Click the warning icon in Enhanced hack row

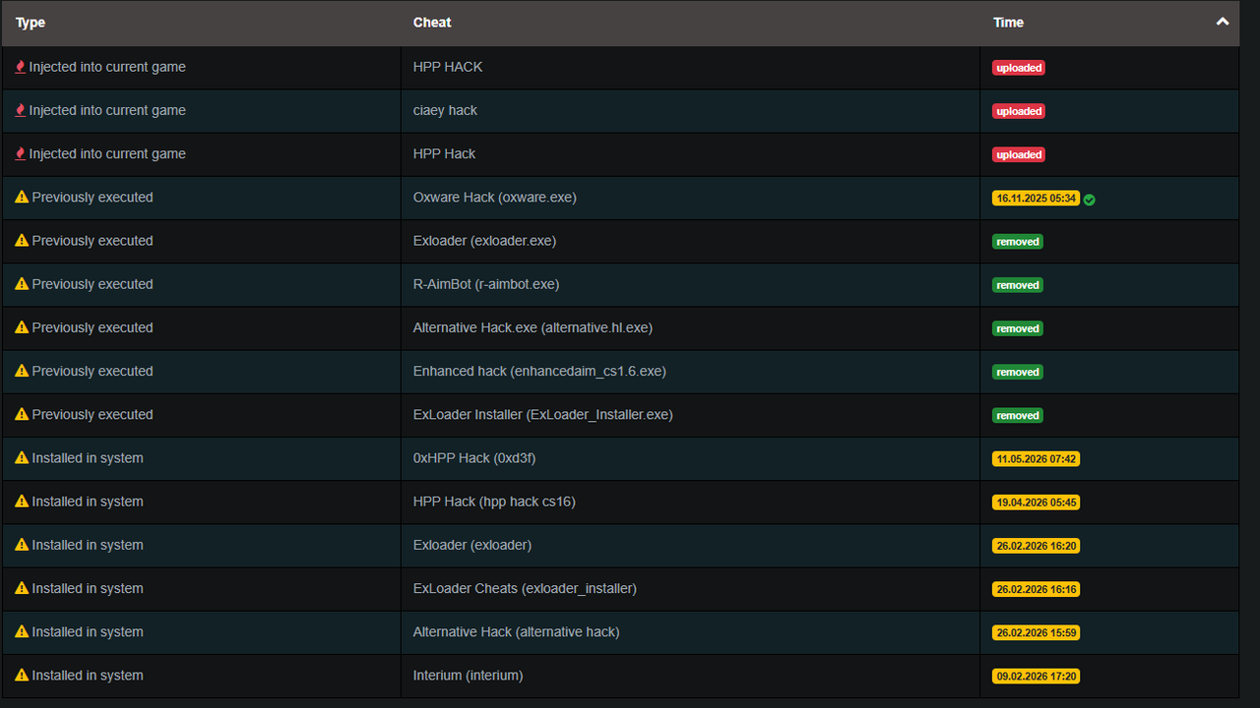pyautogui.click(x=22, y=371)
